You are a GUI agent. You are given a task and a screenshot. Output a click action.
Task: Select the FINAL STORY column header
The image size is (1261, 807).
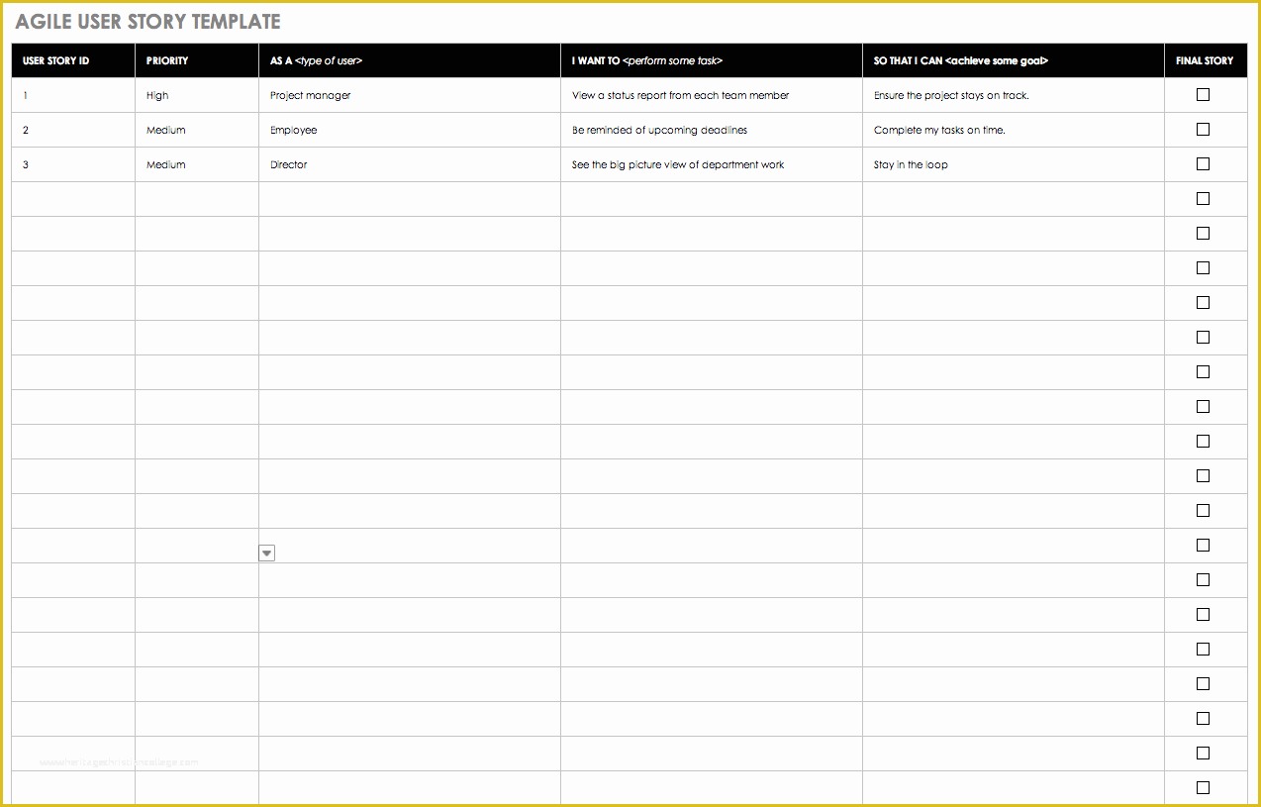coord(1206,60)
